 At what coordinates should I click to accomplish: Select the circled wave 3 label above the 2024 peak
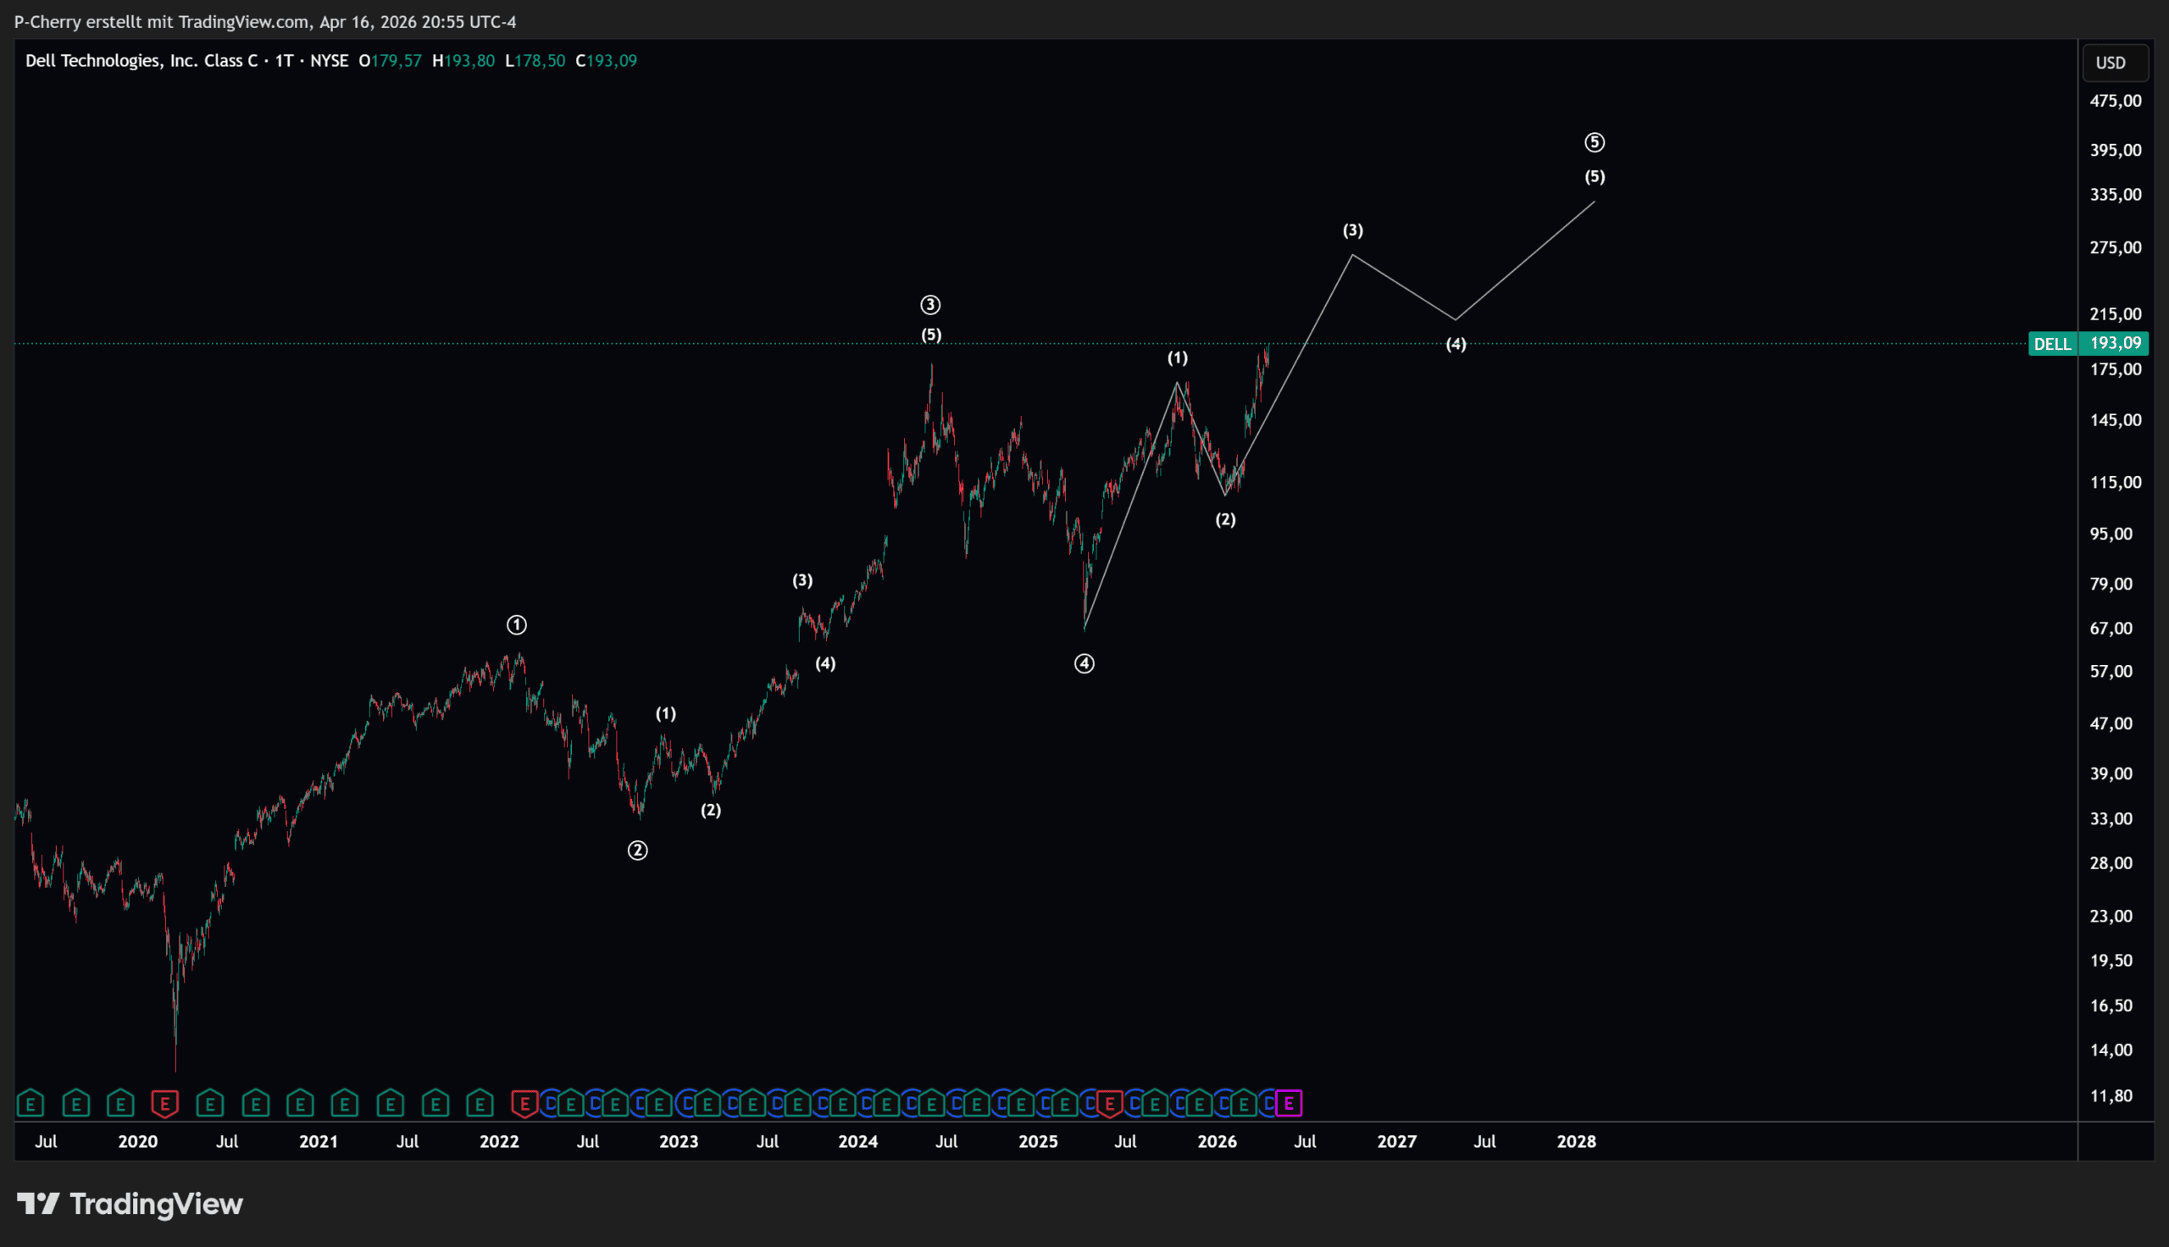tap(930, 305)
